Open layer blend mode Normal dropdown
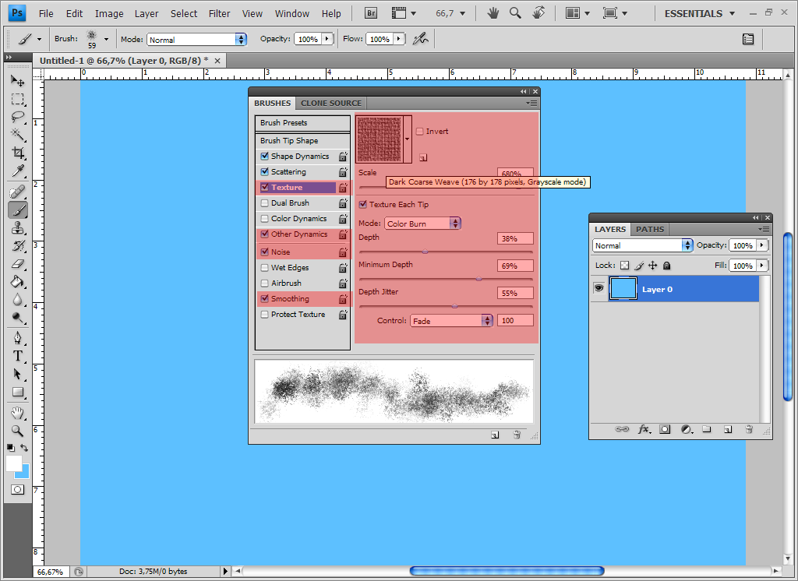Viewport: 798px width, 581px height. (643, 245)
